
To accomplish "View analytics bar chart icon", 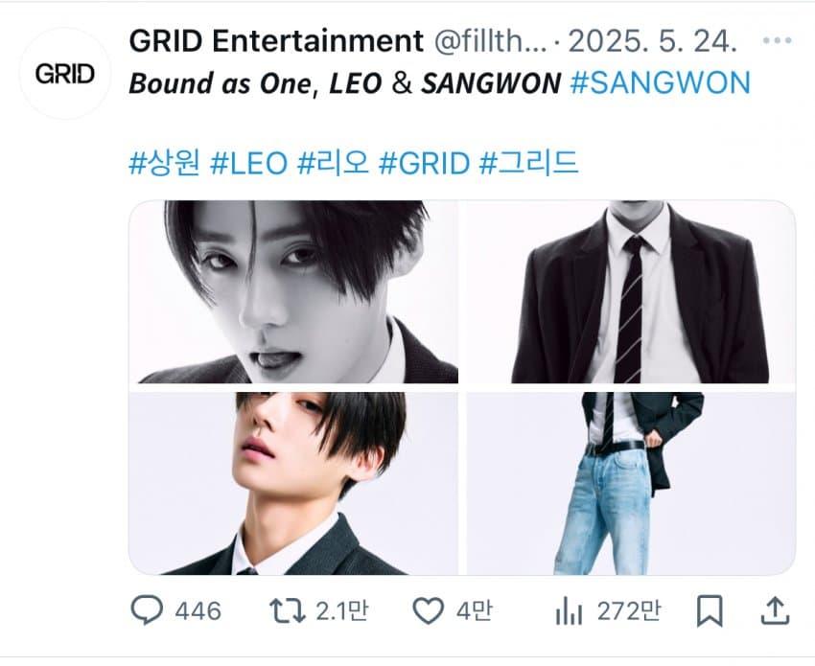I will [x=569, y=610].
